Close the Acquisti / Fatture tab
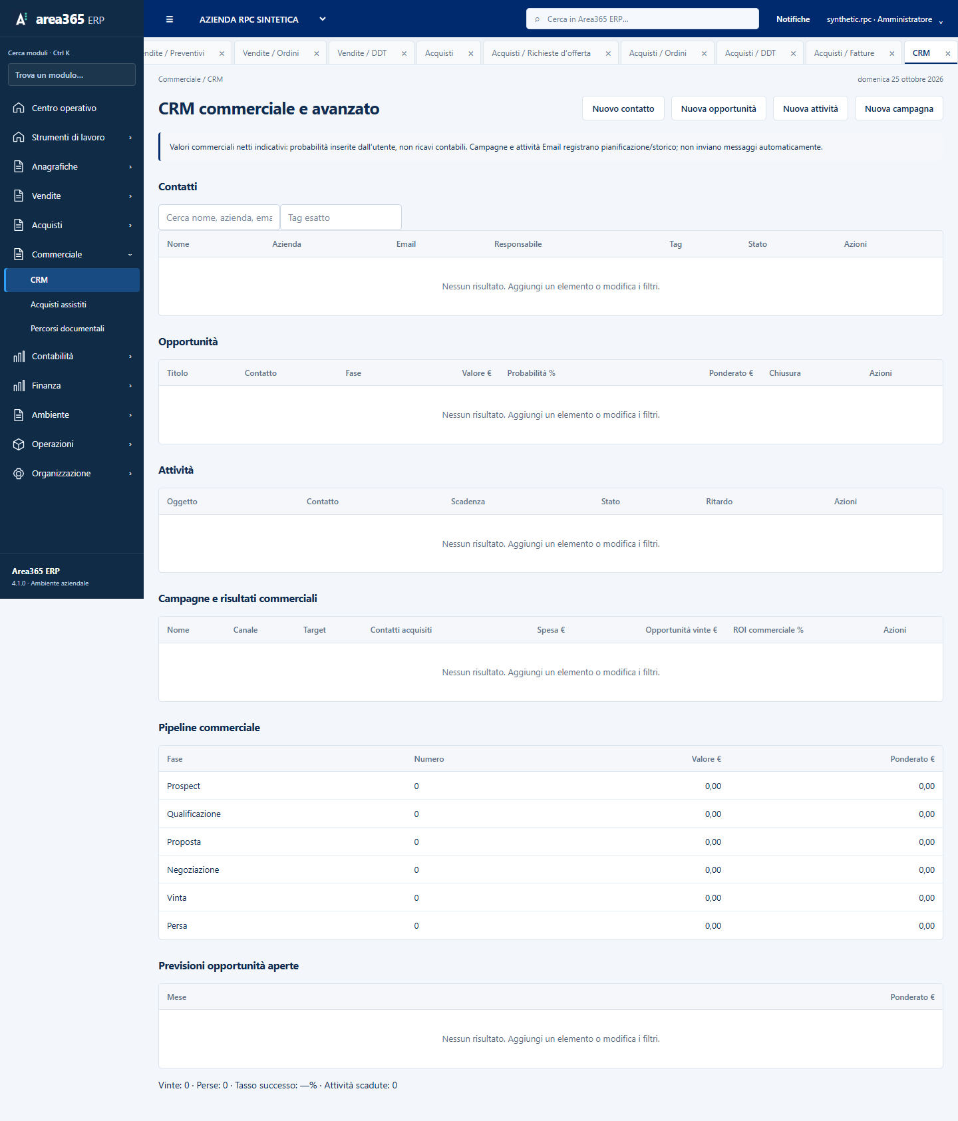 click(x=892, y=53)
